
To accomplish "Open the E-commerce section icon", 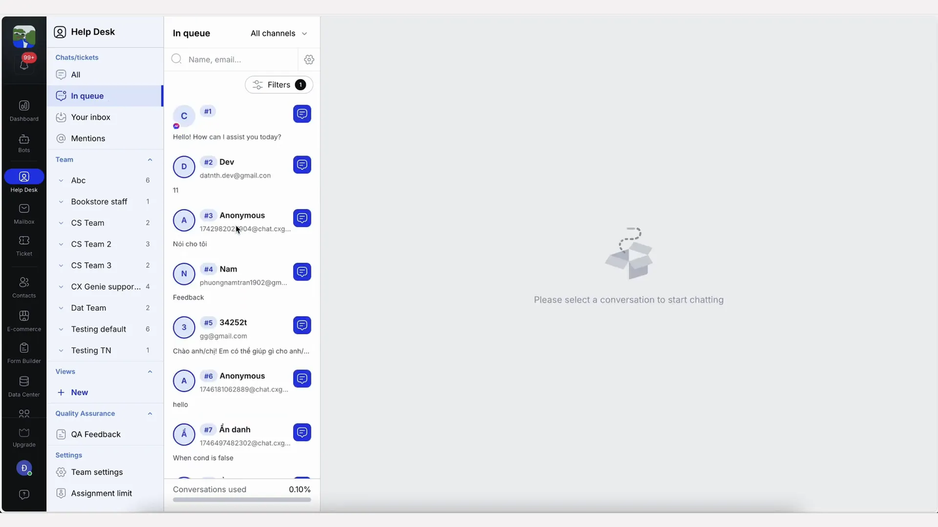I will [x=24, y=321].
